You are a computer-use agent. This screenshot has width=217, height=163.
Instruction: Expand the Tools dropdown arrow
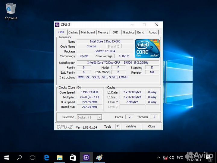click(x=118, y=126)
